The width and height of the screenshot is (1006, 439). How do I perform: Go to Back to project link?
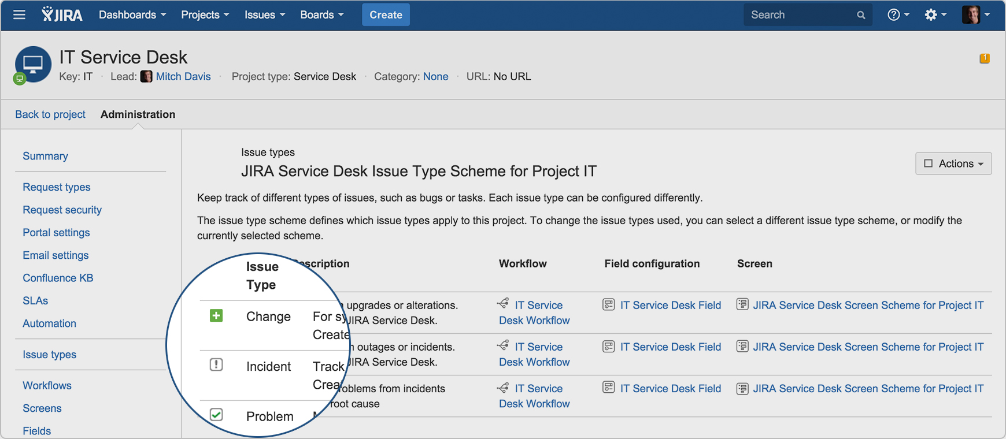pyautogui.click(x=50, y=114)
